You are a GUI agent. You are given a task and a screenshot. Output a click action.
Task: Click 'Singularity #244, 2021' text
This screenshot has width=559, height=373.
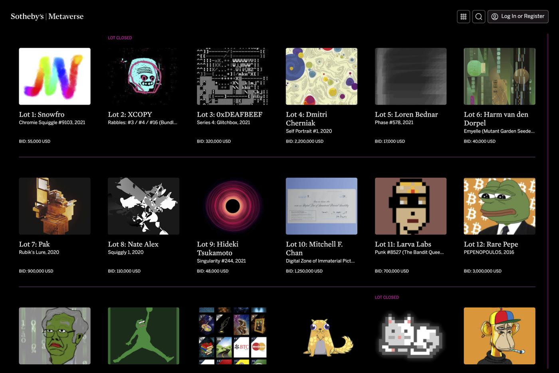pos(221,261)
